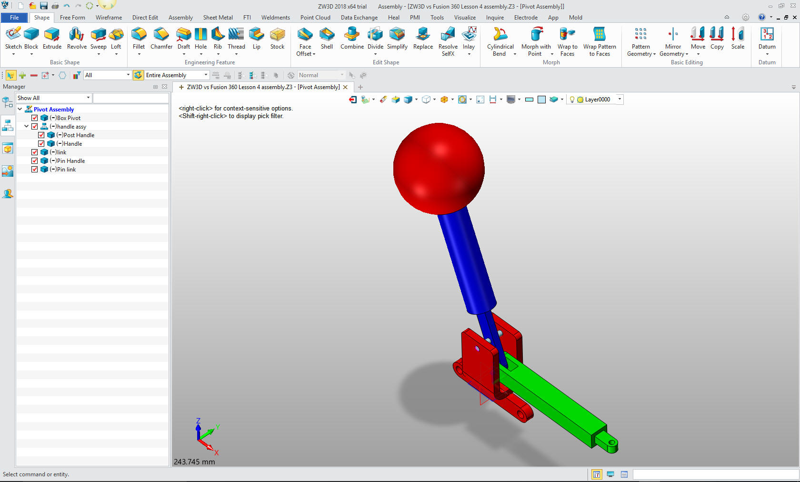Switch to the Wireframe tab

tap(109, 18)
